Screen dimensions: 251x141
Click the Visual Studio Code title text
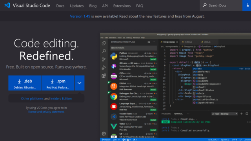pos(31,5)
